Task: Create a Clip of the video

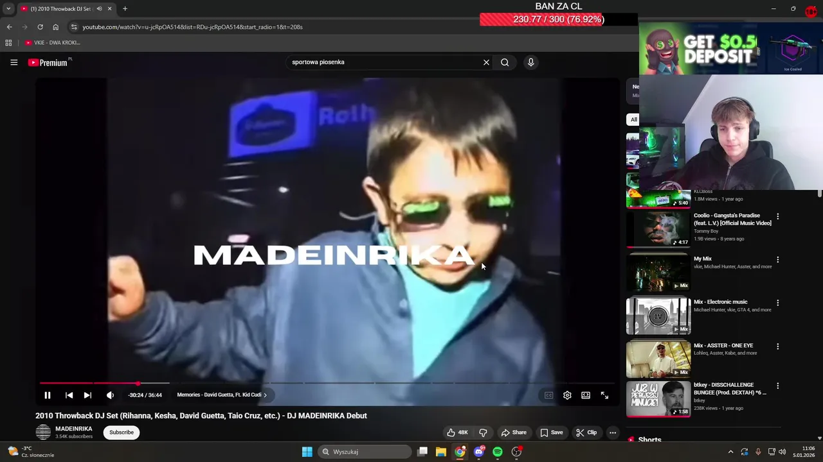Action: [x=586, y=432]
